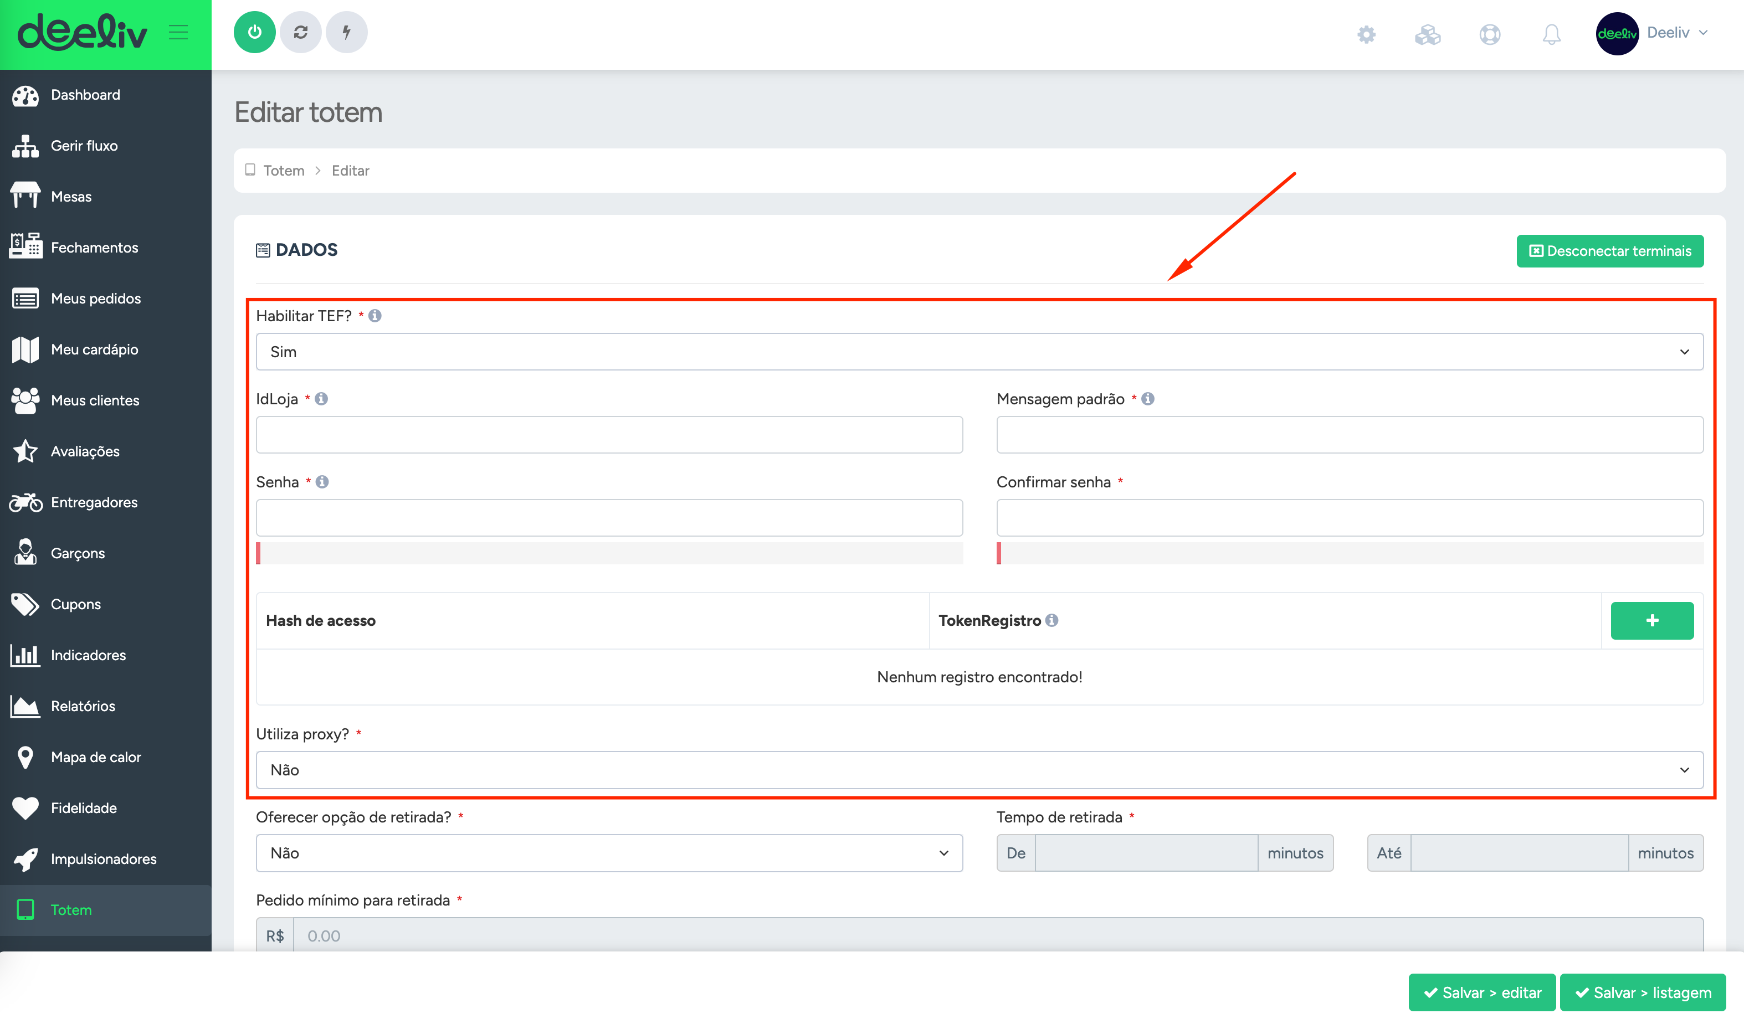Image resolution: width=1744 pixels, height=1029 pixels.
Task: Click the refresh icon in top bar
Action: coord(300,32)
